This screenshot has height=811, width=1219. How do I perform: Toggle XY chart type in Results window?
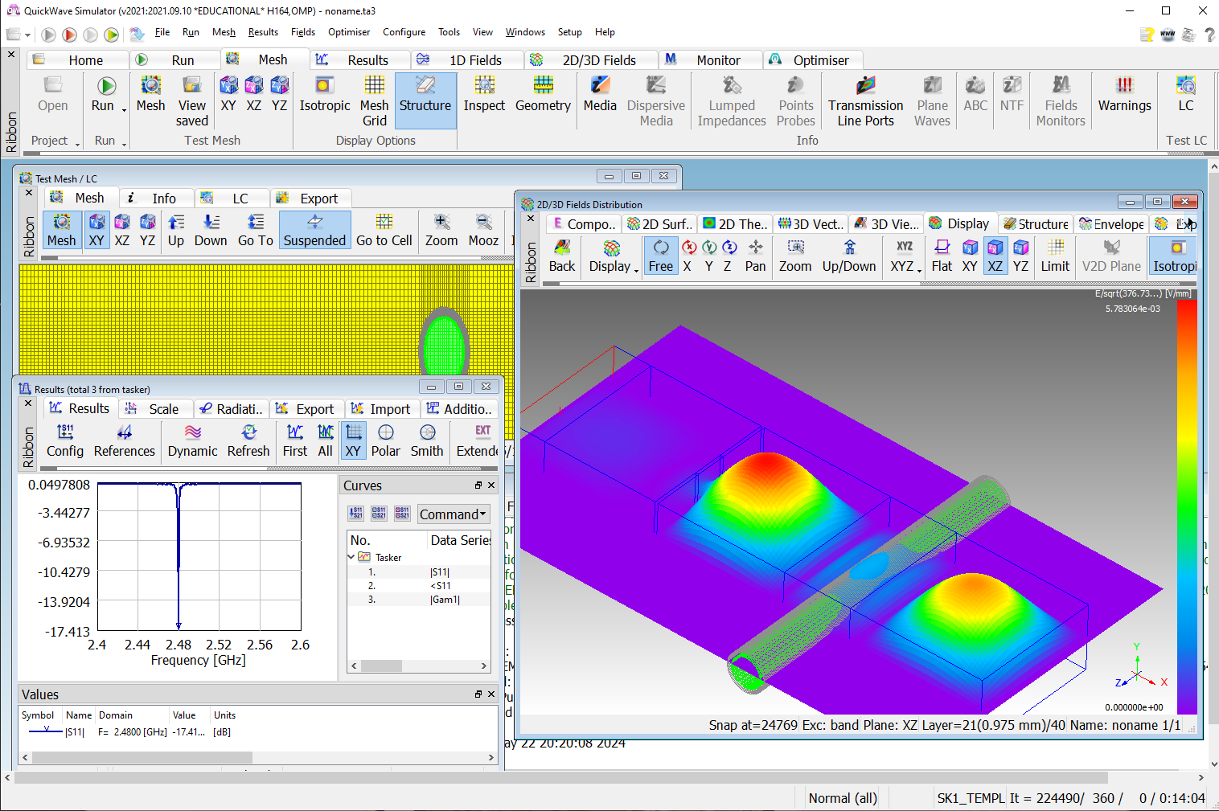click(353, 440)
